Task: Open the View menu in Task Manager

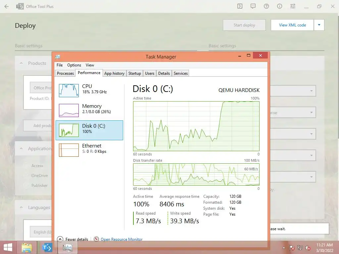Action: click(x=90, y=65)
